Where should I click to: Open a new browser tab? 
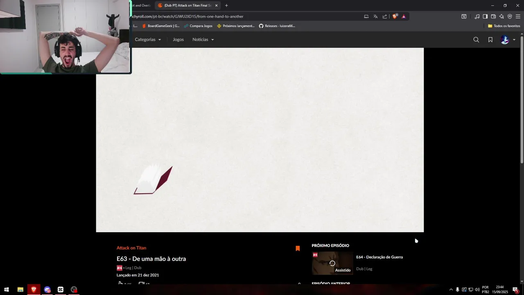[x=226, y=5]
